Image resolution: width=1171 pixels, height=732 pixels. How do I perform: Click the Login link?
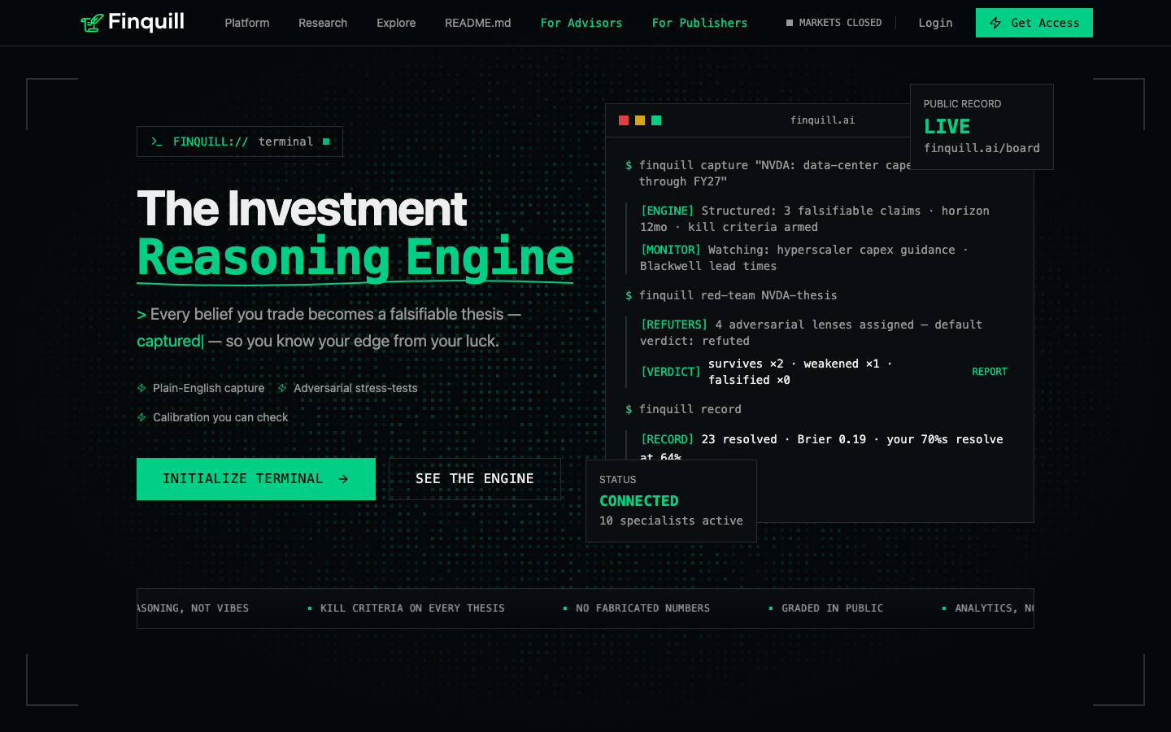tap(935, 23)
